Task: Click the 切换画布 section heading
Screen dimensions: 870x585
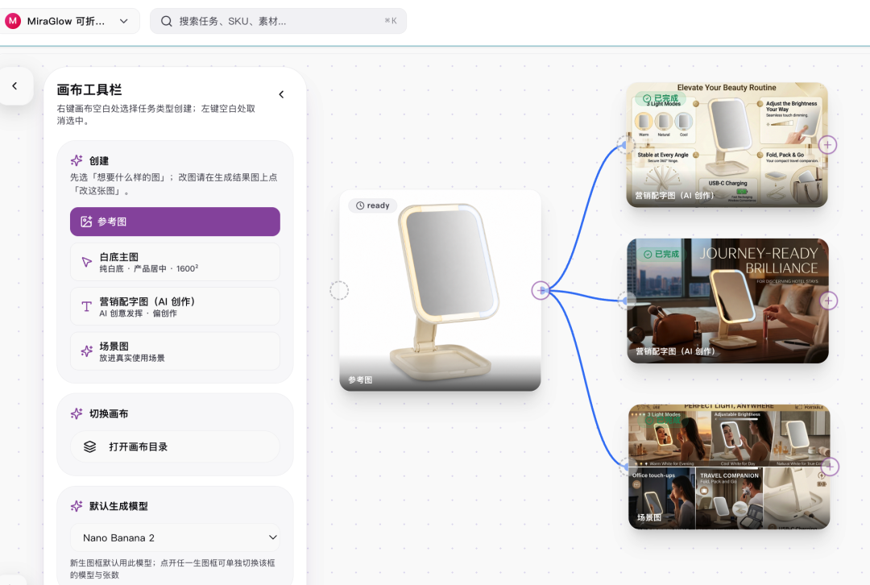Action: pos(109,413)
